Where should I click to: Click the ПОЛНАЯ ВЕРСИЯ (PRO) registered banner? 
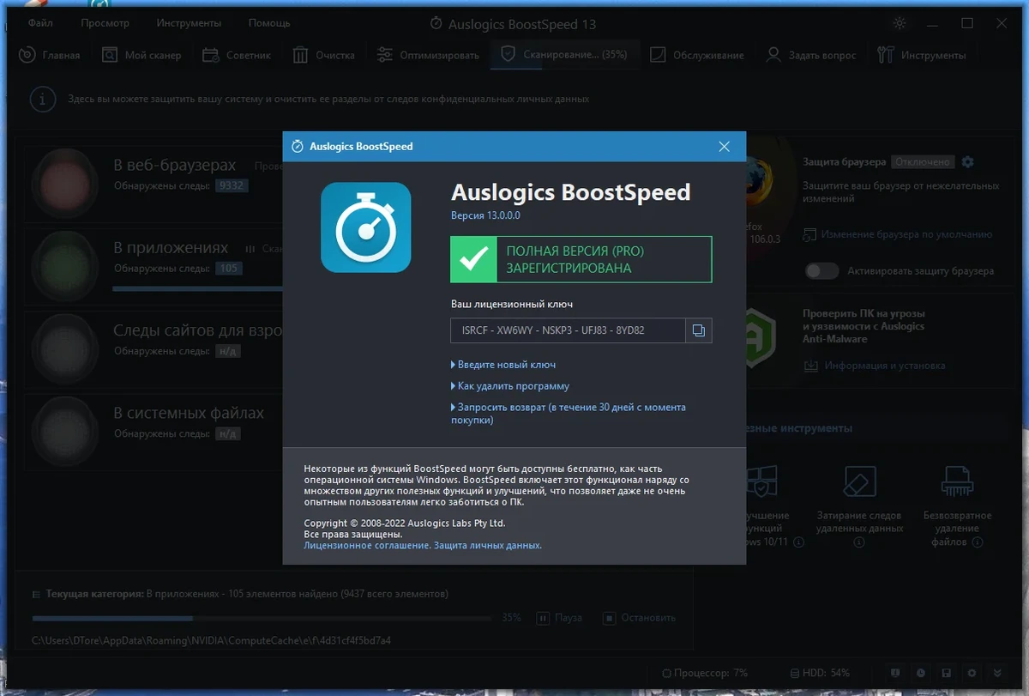[x=581, y=259]
